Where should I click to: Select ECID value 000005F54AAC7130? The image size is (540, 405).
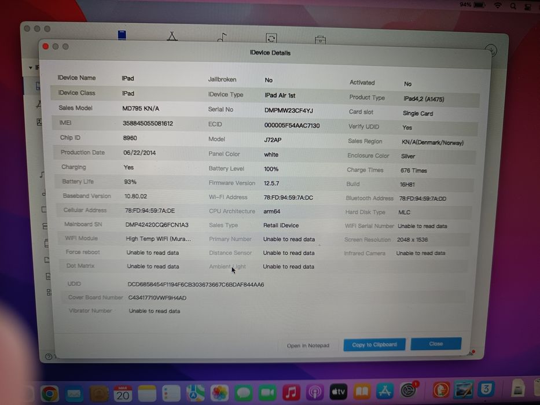[x=292, y=126]
